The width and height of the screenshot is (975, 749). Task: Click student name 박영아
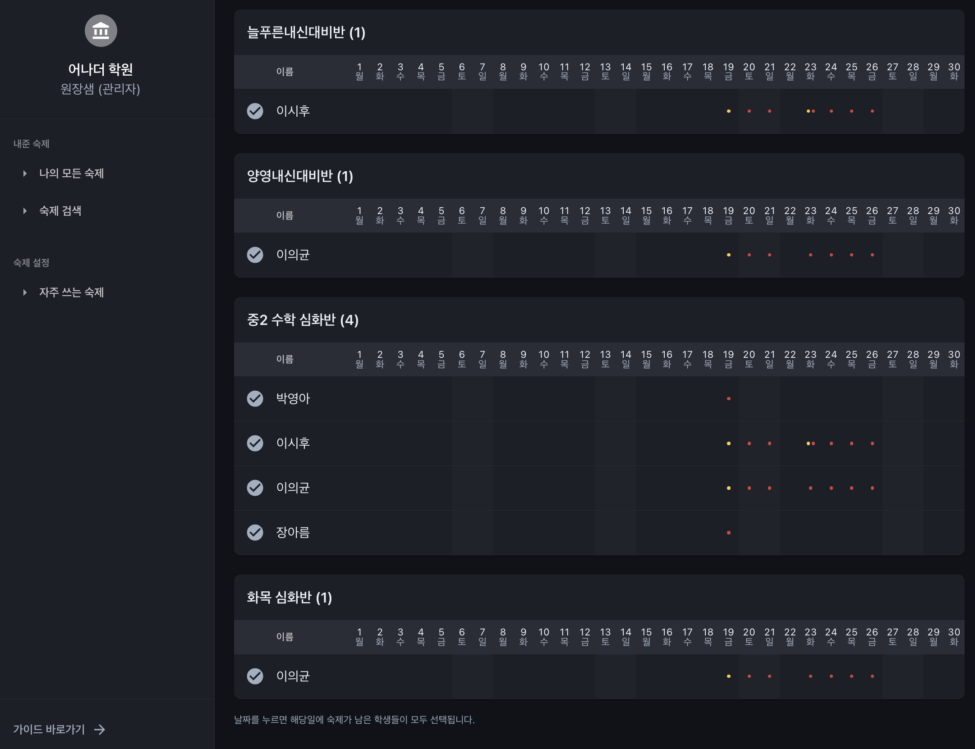click(293, 398)
